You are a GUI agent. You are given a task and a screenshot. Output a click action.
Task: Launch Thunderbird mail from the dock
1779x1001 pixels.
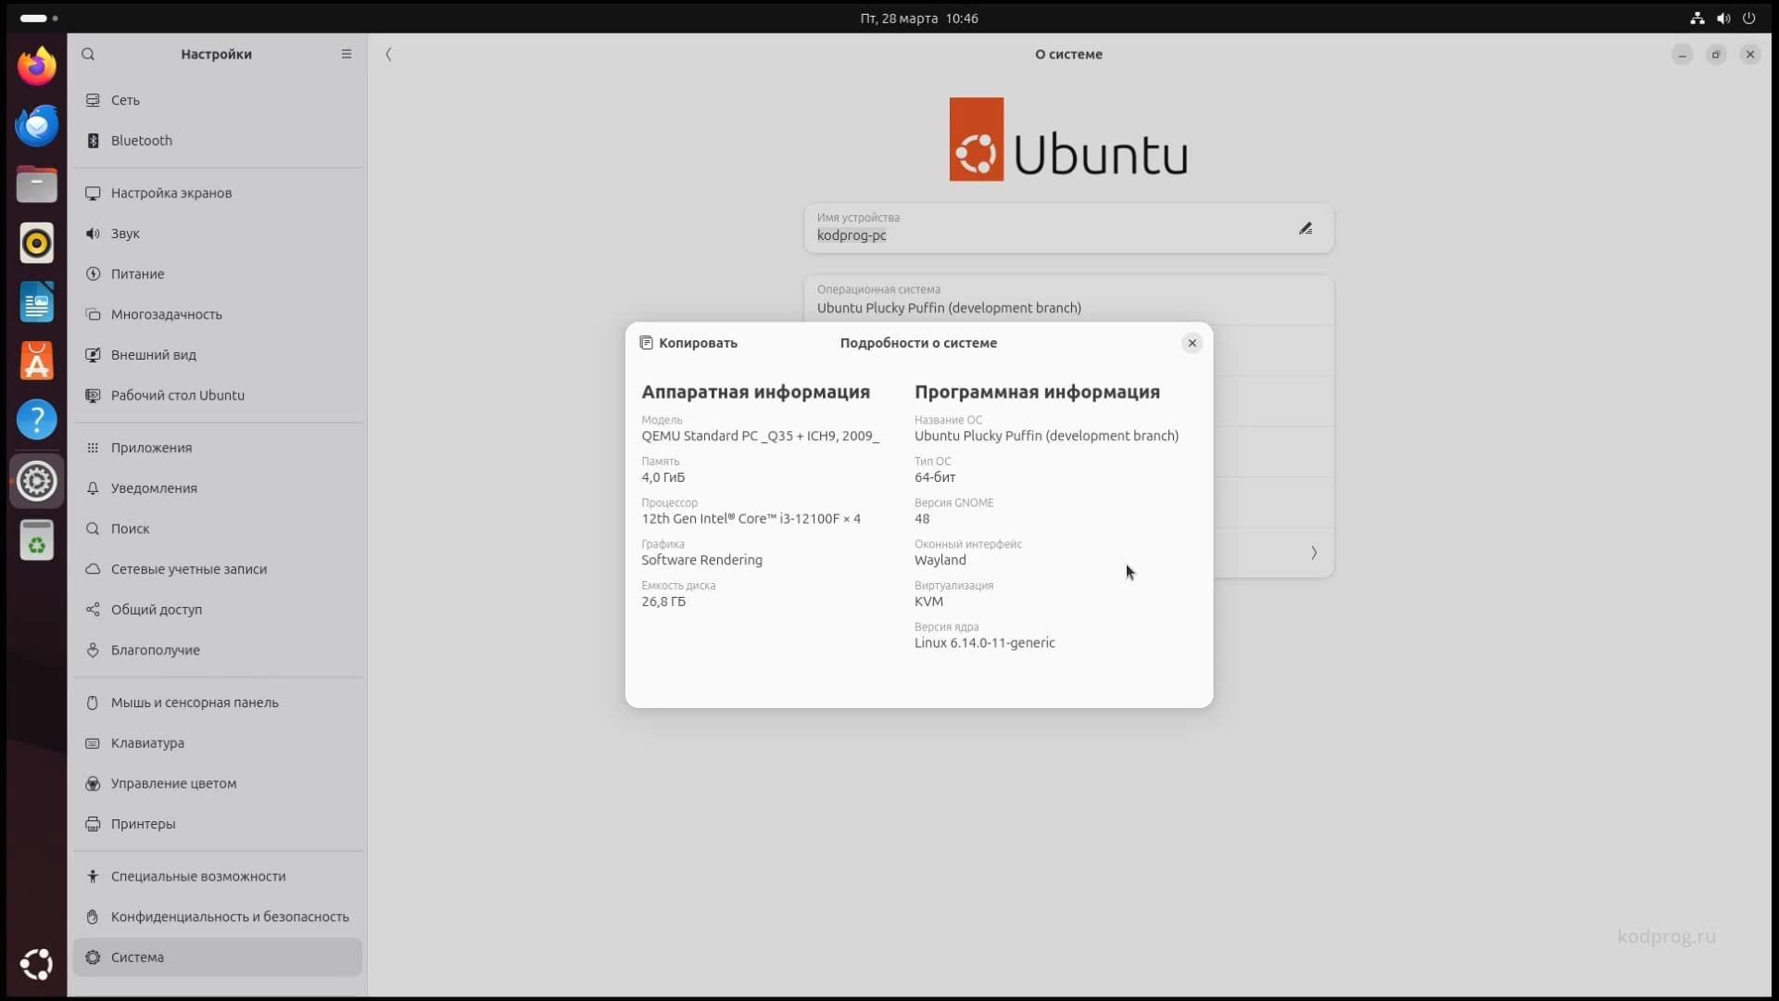[37, 125]
